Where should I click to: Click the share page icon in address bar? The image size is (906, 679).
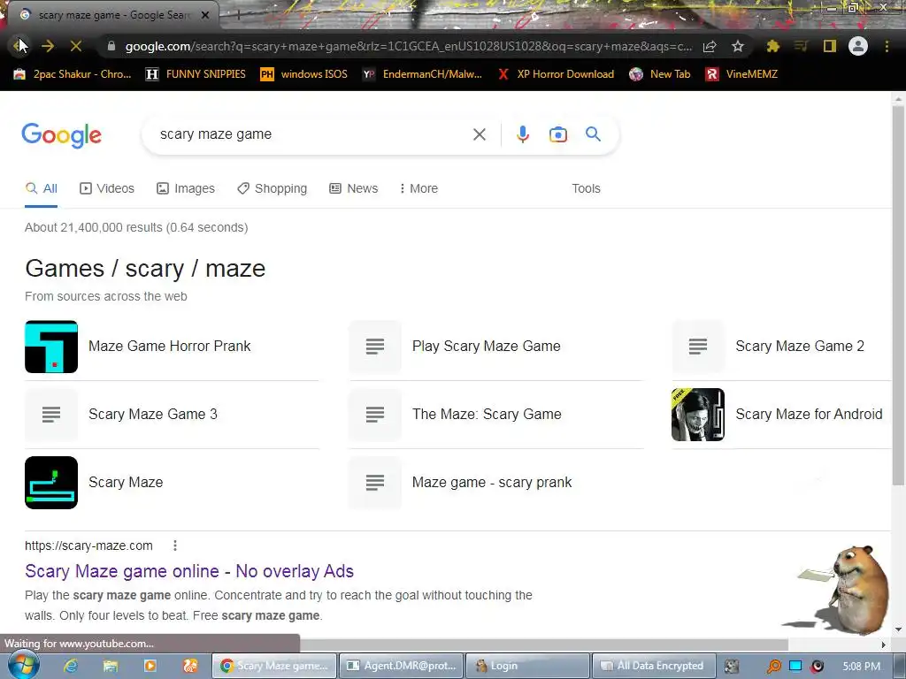click(x=710, y=47)
